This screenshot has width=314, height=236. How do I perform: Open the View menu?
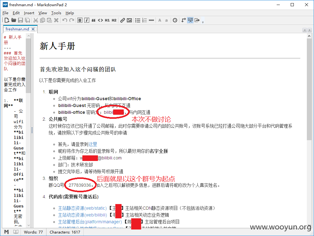[x=43, y=13]
